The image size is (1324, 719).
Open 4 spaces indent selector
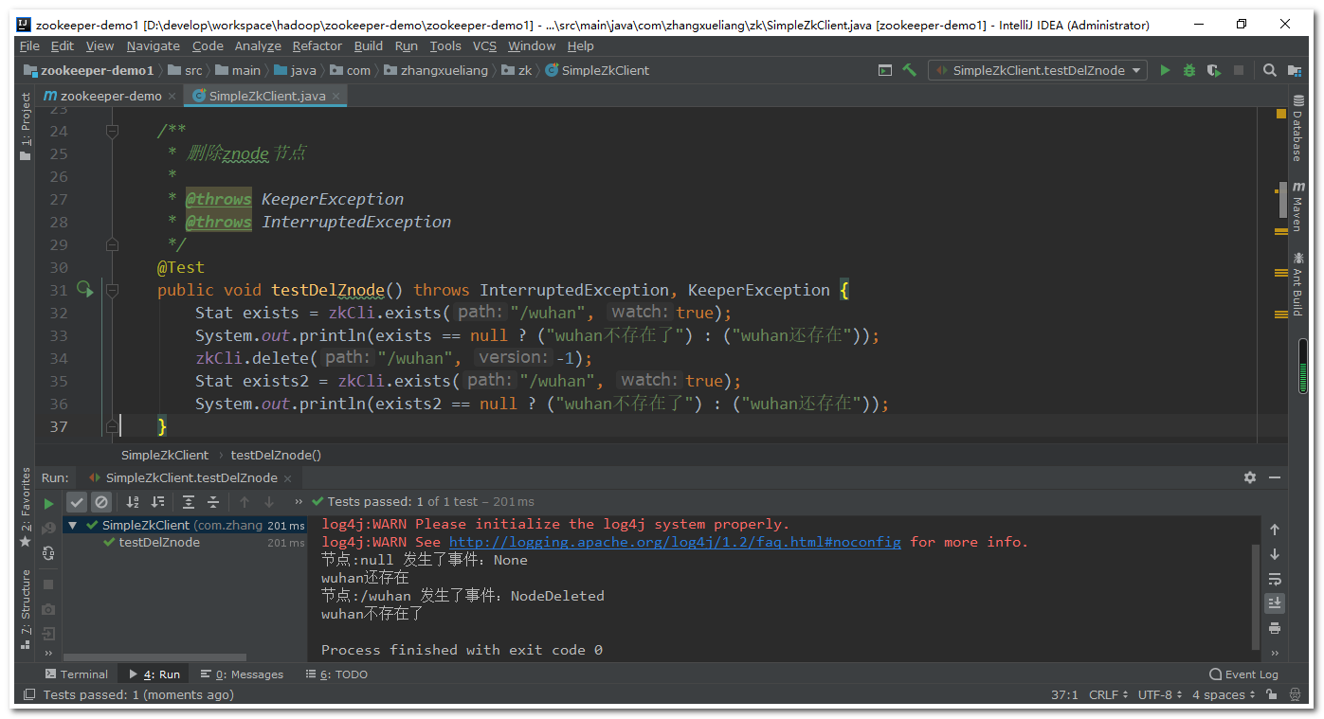pyautogui.click(x=1225, y=694)
